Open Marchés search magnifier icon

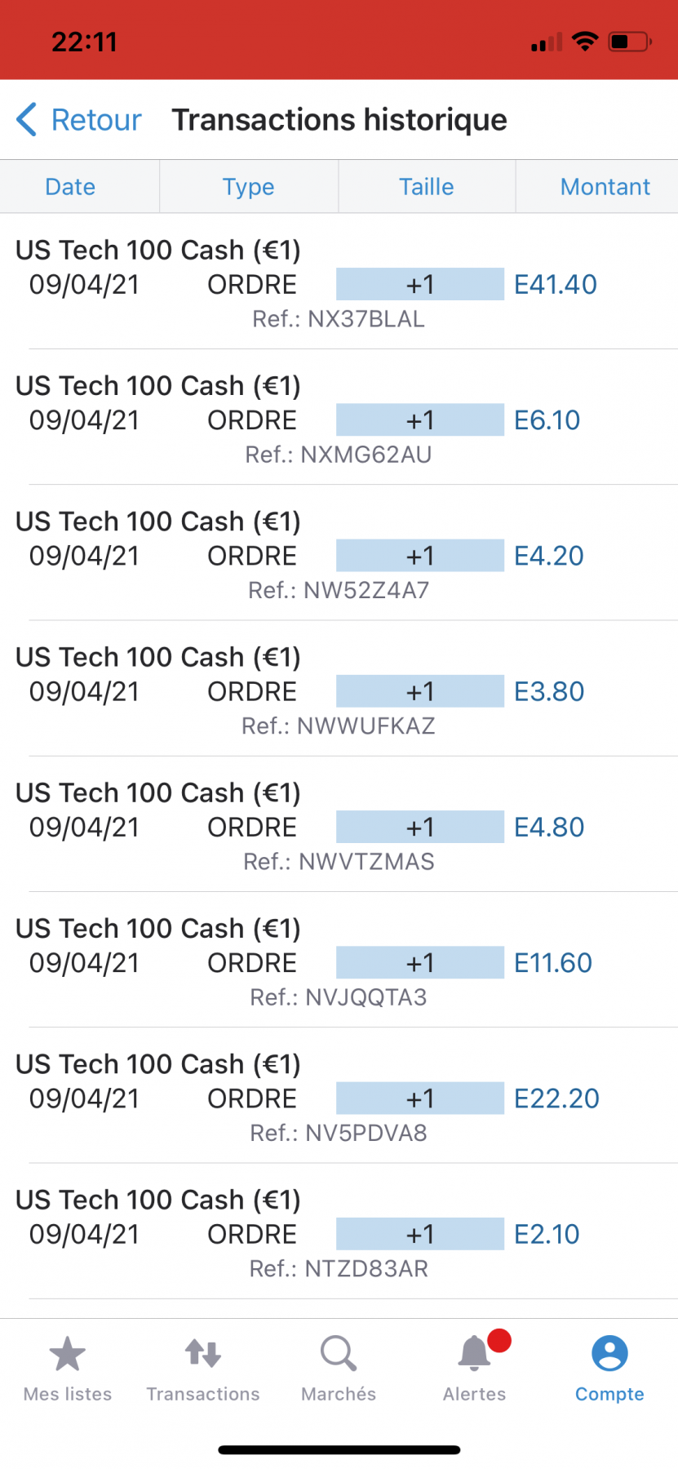click(x=339, y=1353)
